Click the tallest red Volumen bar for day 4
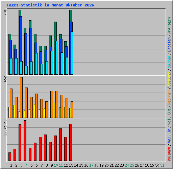The height and width of the screenshot is (169, 173). click(25, 141)
